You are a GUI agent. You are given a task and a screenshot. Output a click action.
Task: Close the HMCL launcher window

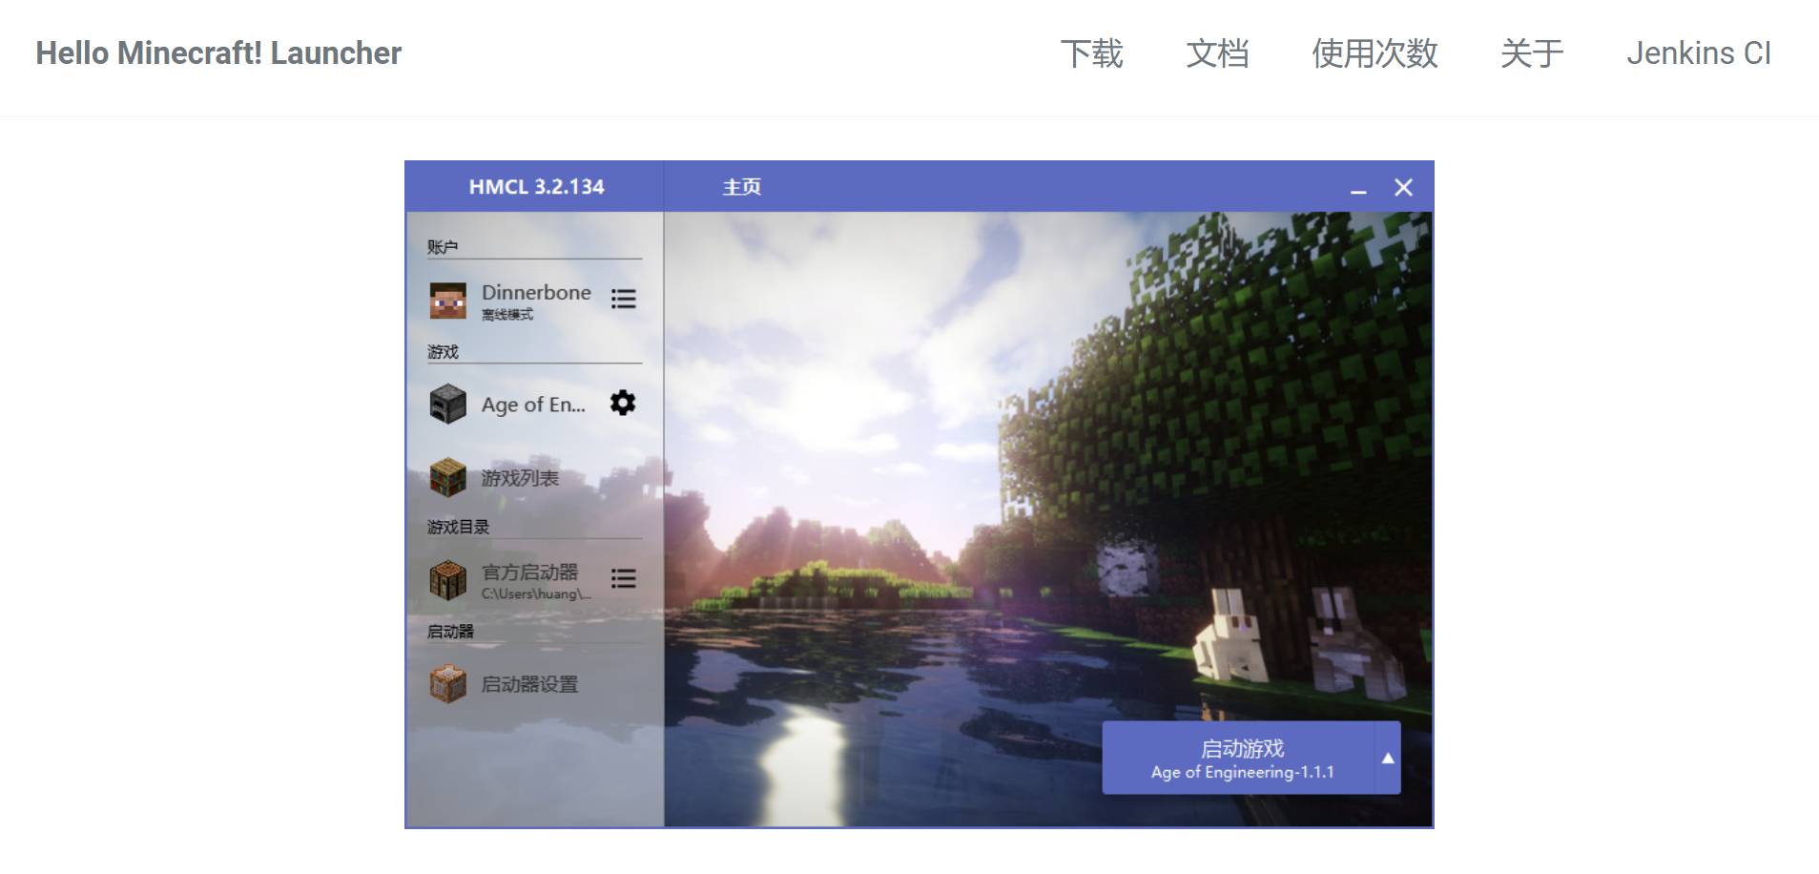tap(1403, 187)
